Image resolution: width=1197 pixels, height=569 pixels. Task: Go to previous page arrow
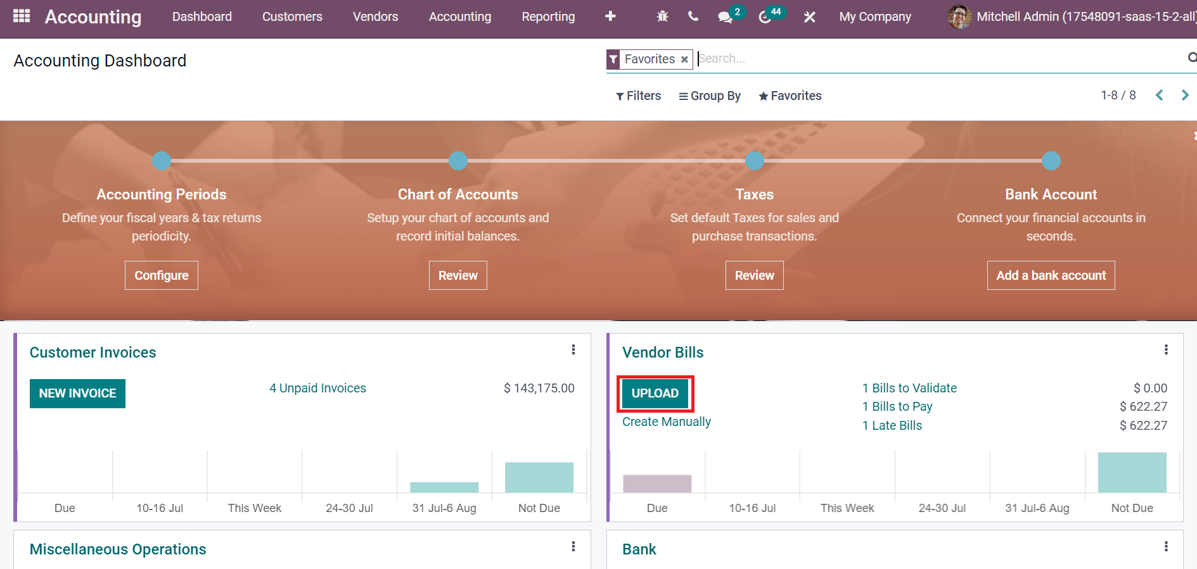tap(1160, 96)
